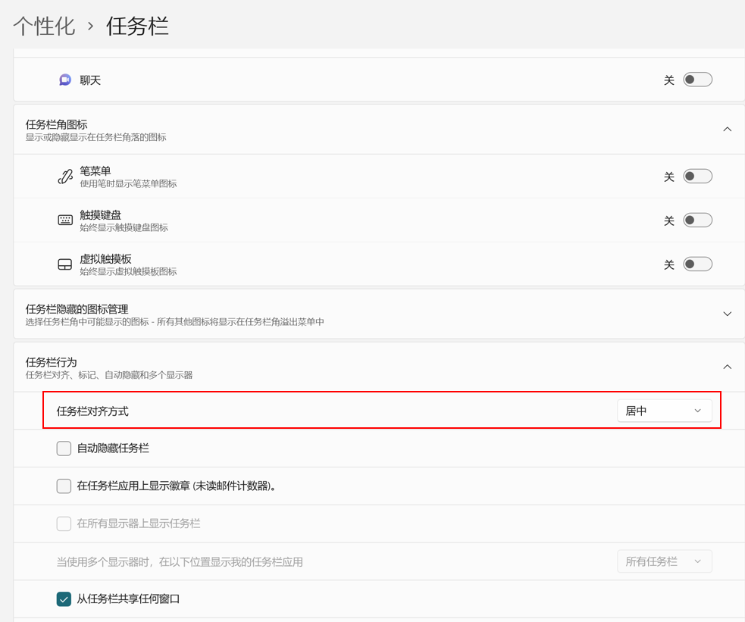Open the 居中 alignment dropdown
The height and width of the screenshot is (622, 745).
664,411
